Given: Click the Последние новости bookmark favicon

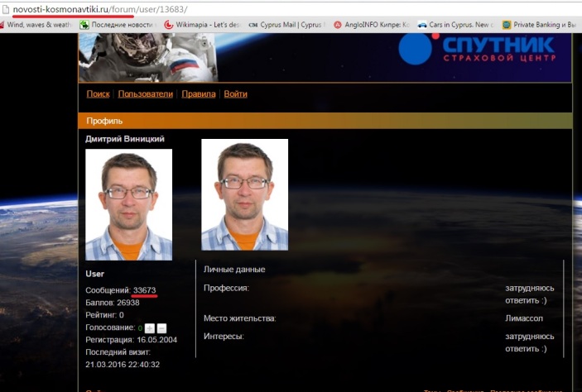Looking at the screenshot, I should (x=84, y=25).
